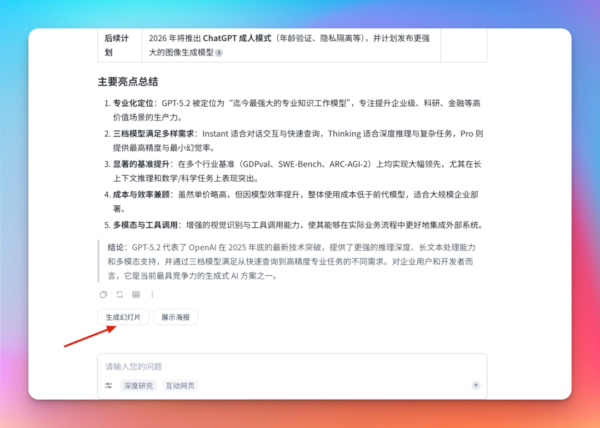Screen dimensions: 600x428
Task: Open the settings sliders icon in the input box
Action: click(x=109, y=386)
